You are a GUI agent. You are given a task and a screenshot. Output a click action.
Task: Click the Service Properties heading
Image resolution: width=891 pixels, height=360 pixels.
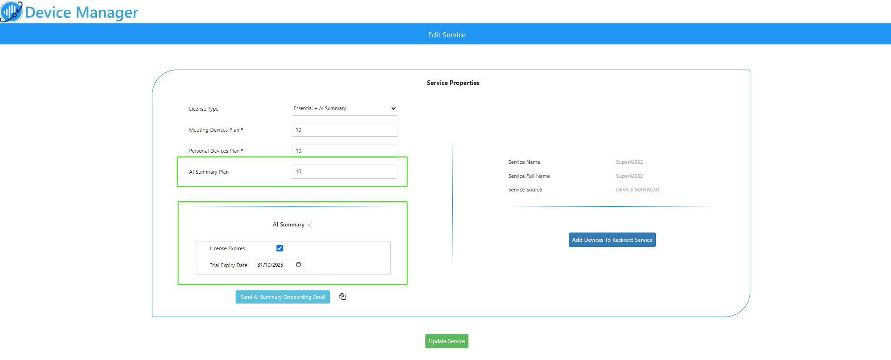[453, 83]
